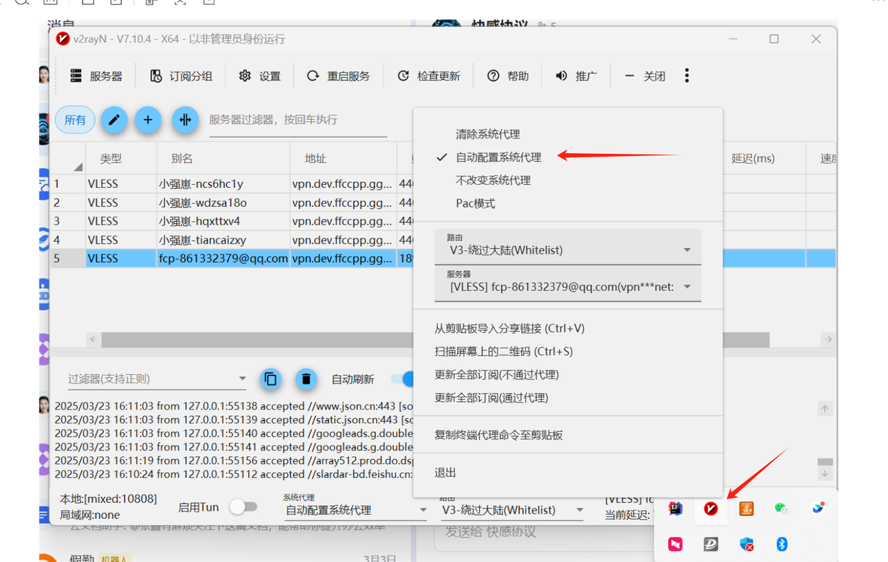Click the 本地:[mixed:10808] status text
Image resolution: width=888 pixels, height=562 pixels.
[x=108, y=499]
